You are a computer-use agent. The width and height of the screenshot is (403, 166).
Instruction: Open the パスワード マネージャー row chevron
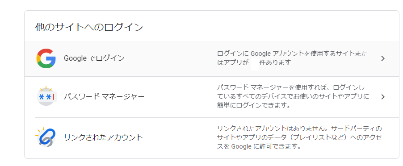pyautogui.click(x=383, y=97)
